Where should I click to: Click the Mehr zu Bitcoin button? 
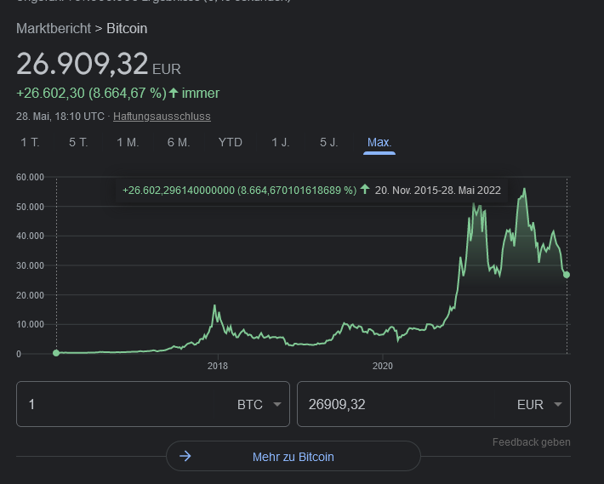(x=293, y=457)
